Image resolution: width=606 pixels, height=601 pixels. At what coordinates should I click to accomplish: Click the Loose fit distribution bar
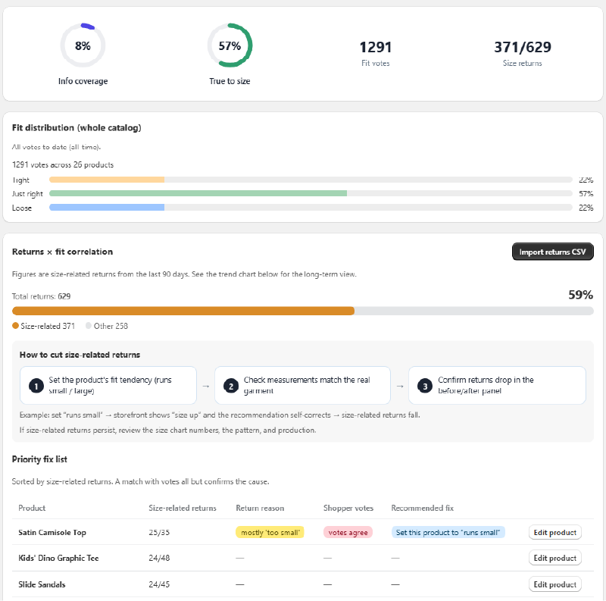(x=311, y=208)
